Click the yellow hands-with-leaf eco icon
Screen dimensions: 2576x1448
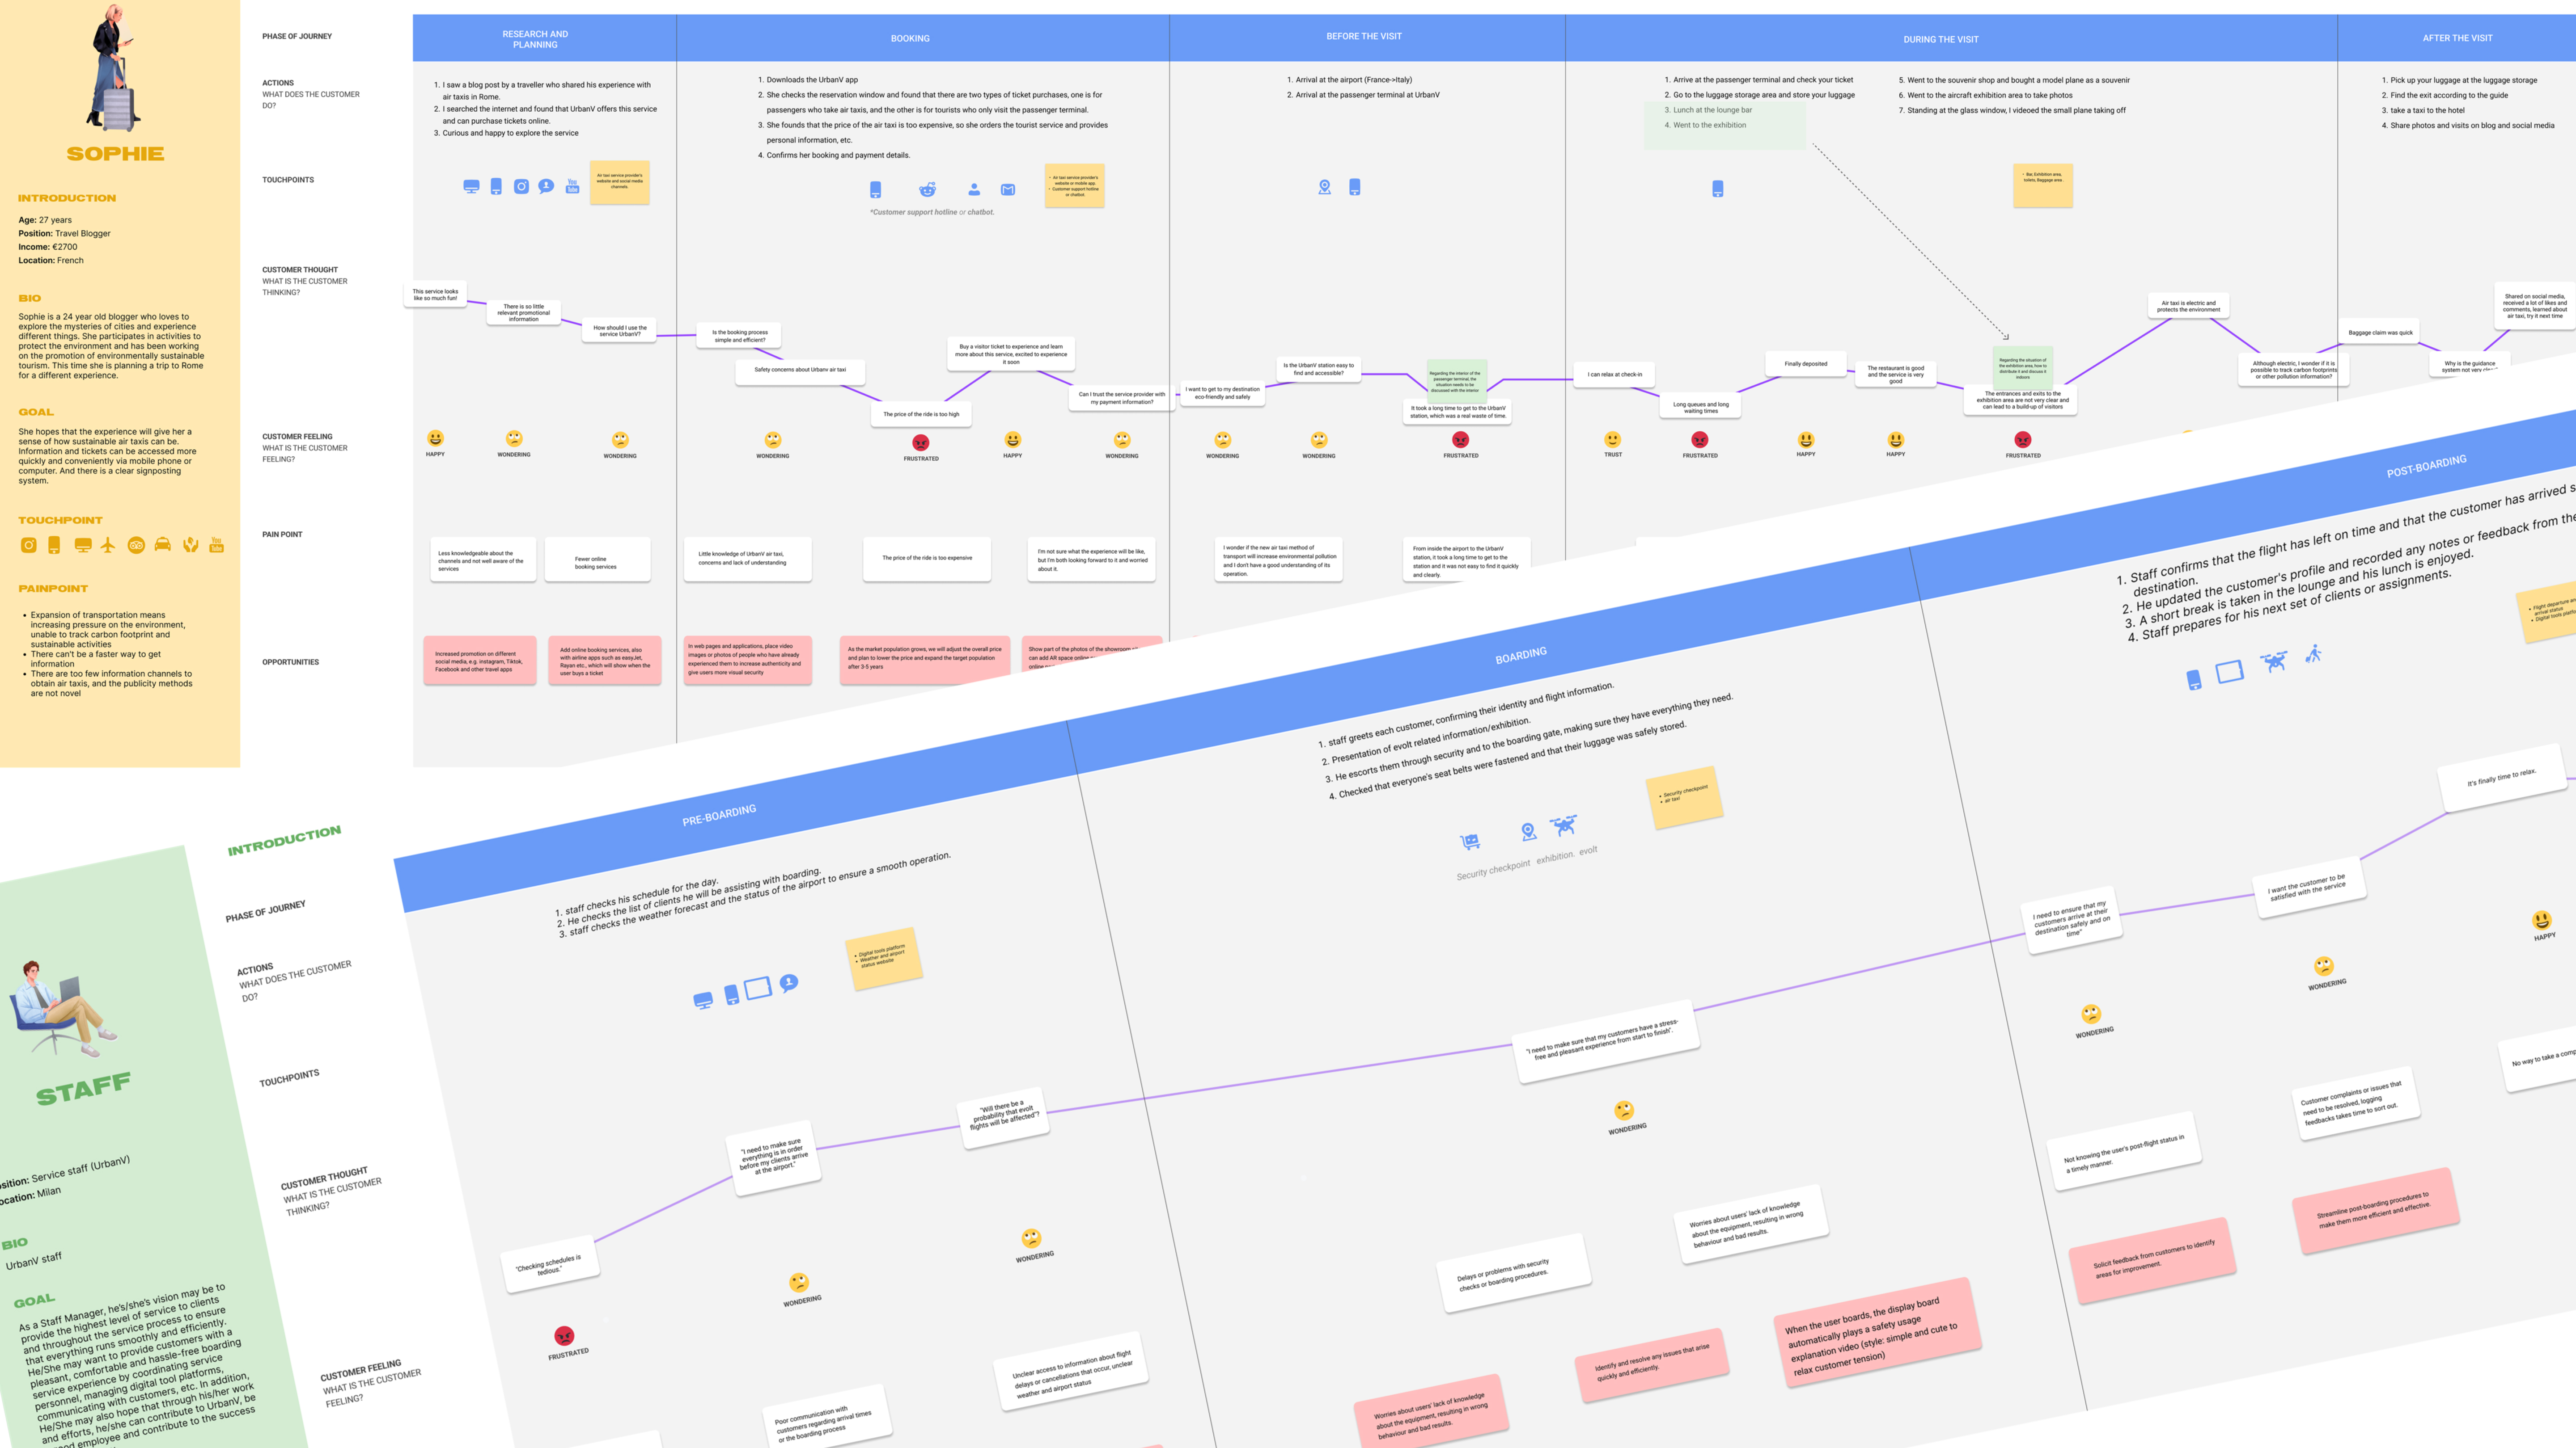tap(190, 545)
